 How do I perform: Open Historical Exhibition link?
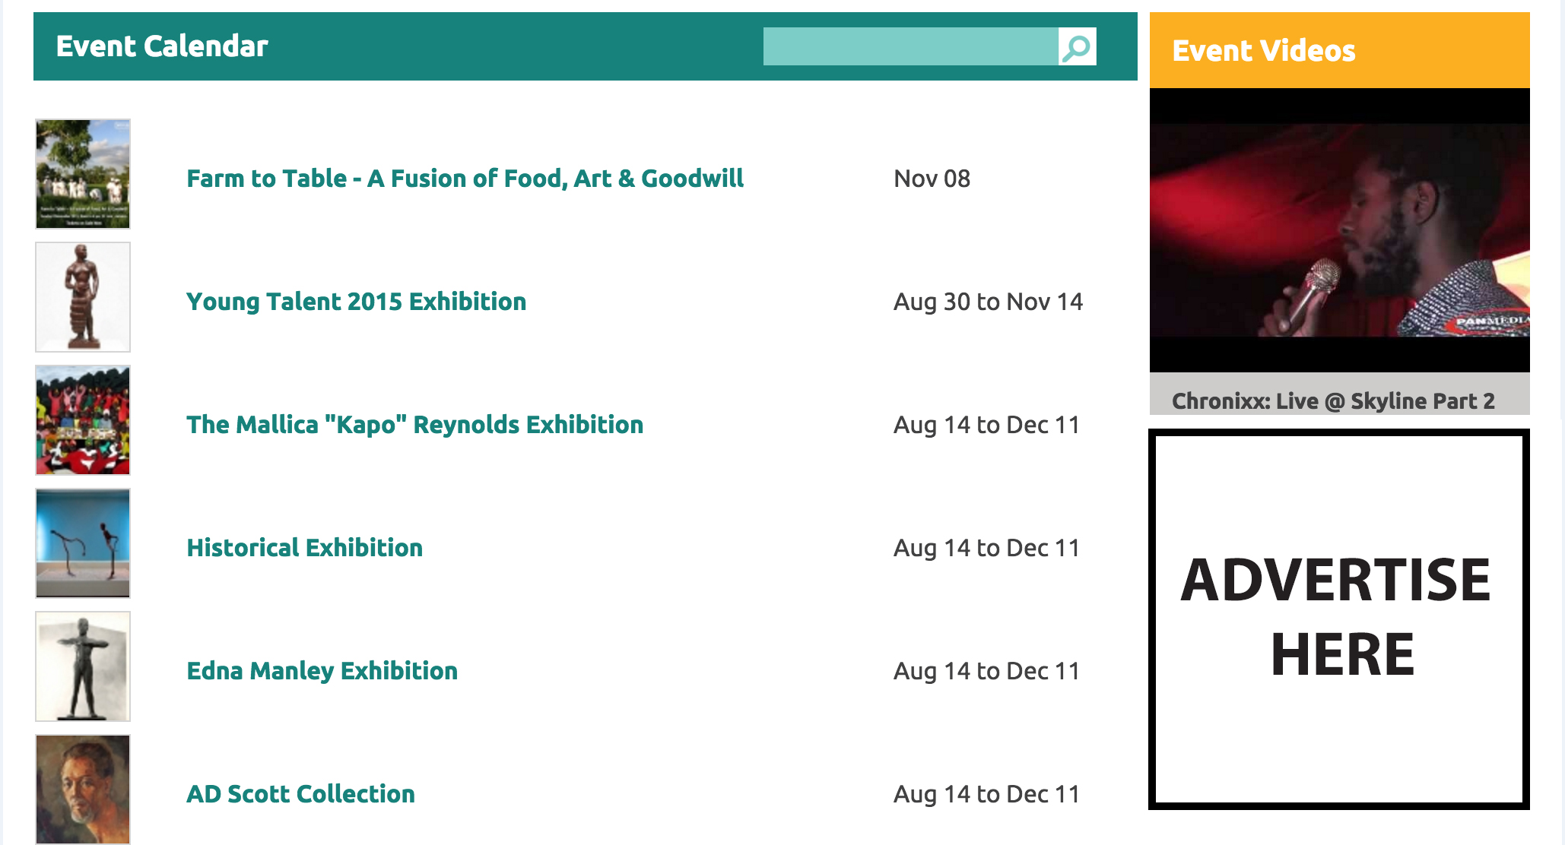(x=304, y=548)
